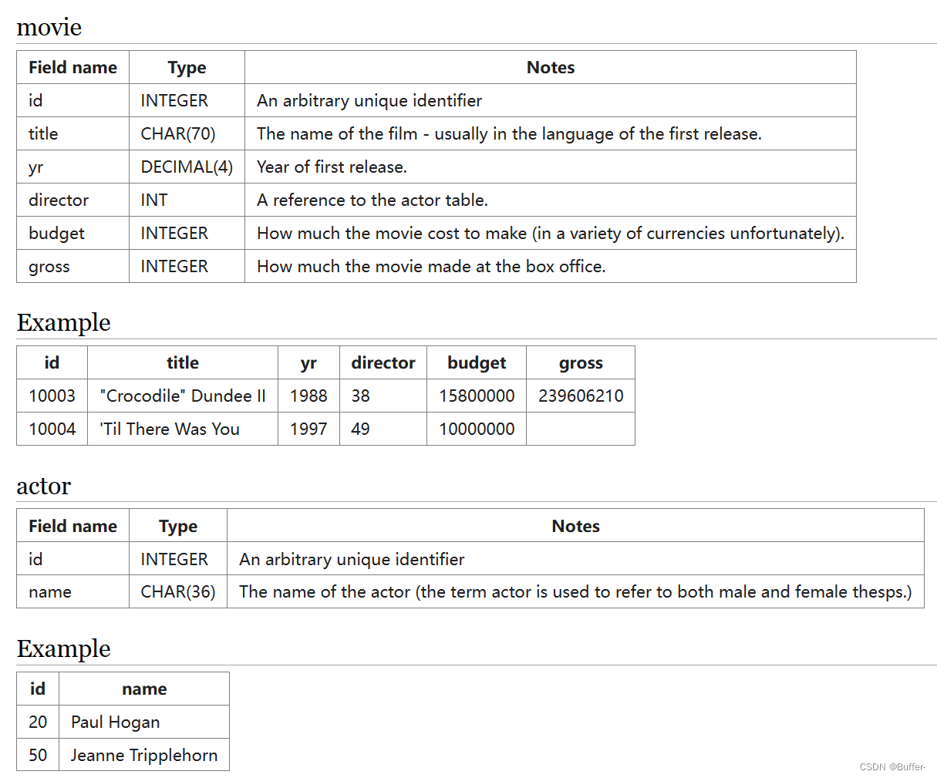Click the actor id '50'
The width and height of the screenshot is (937, 778).
(x=38, y=755)
